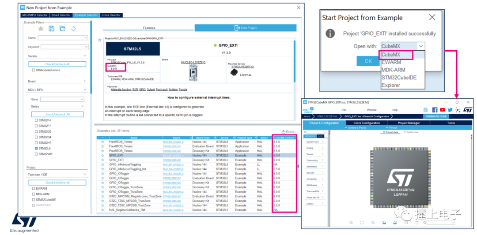The width and height of the screenshot is (477, 235).
Task: Check the STM32F7 series checkbox
Action: 37,126
